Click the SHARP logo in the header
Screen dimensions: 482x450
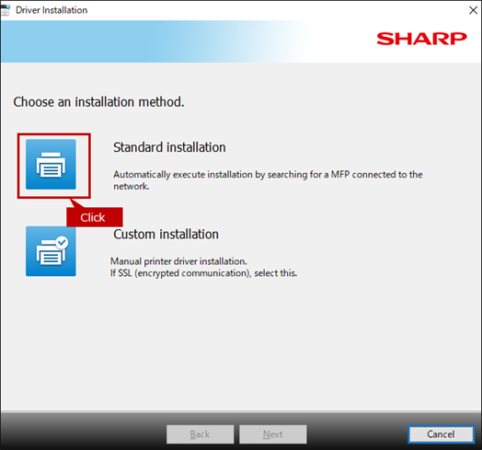point(421,39)
